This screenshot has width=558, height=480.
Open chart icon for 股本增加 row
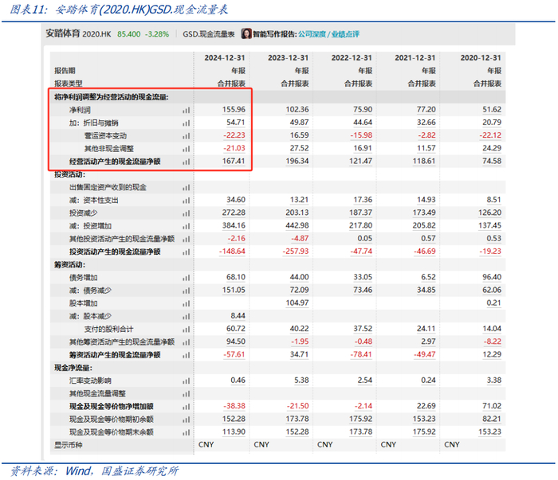[x=186, y=304]
